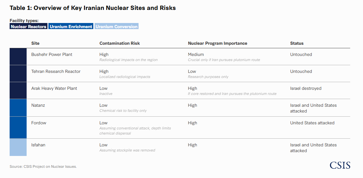Image resolution: width=363 pixels, height=178 pixels.
Task: Click the table title heading
Action: (x=93, y=8)
